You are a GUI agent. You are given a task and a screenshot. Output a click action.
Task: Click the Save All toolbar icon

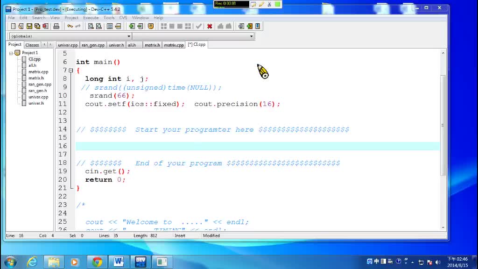pos(37,26)
